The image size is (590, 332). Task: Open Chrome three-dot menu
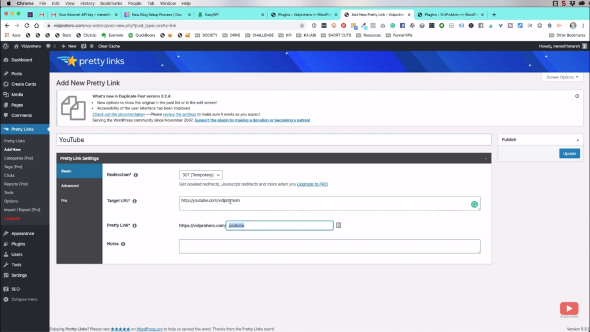pos(583,25)
